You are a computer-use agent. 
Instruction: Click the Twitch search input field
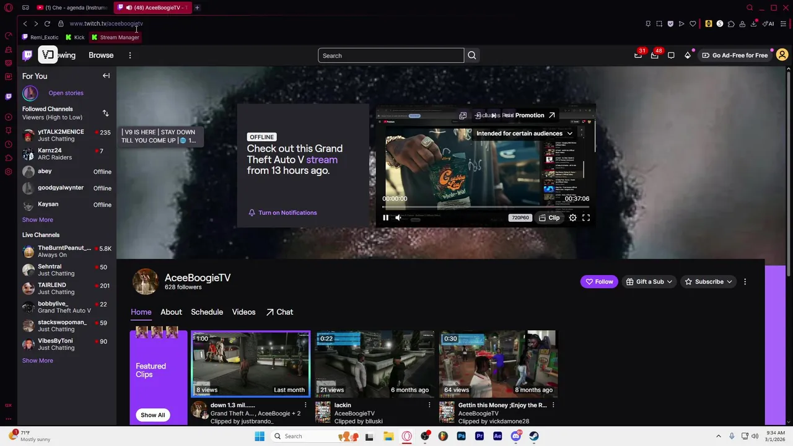coord(391,56)
